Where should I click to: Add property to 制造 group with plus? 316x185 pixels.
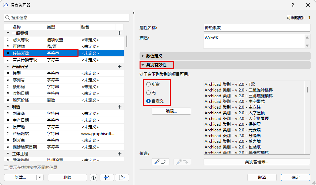(x=119, y=107)
